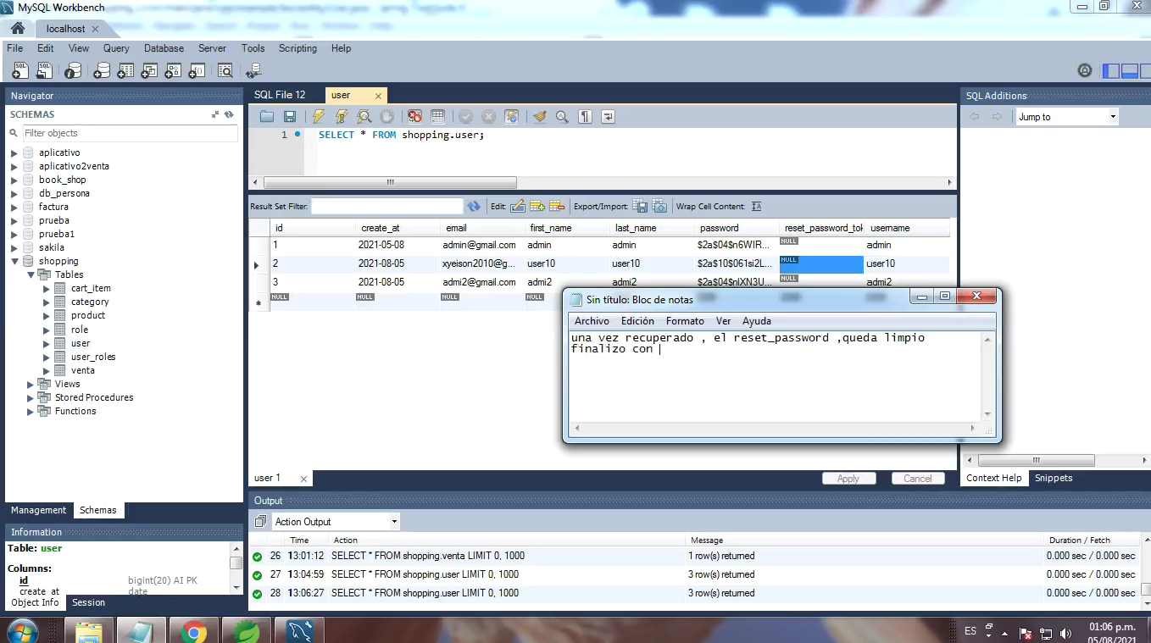Click the Result Set Filter input

(386, 206)
